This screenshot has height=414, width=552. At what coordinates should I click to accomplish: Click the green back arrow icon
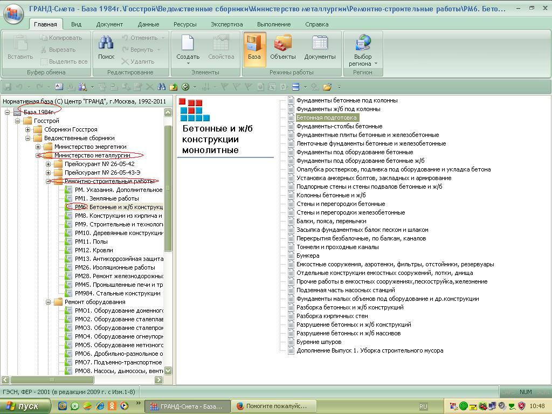(185, 87)
